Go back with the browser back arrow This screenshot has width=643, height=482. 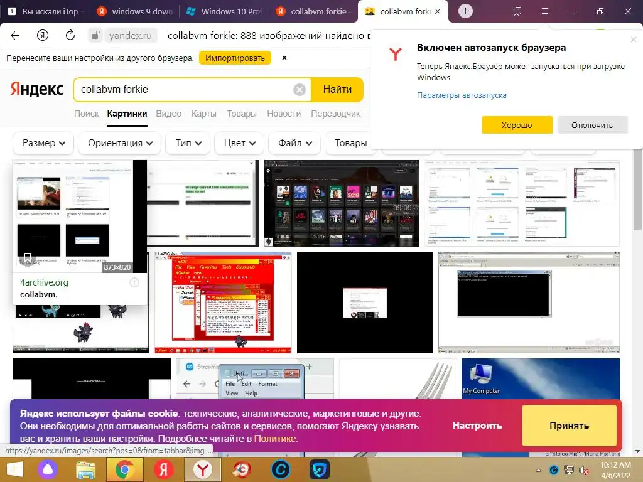15,35
